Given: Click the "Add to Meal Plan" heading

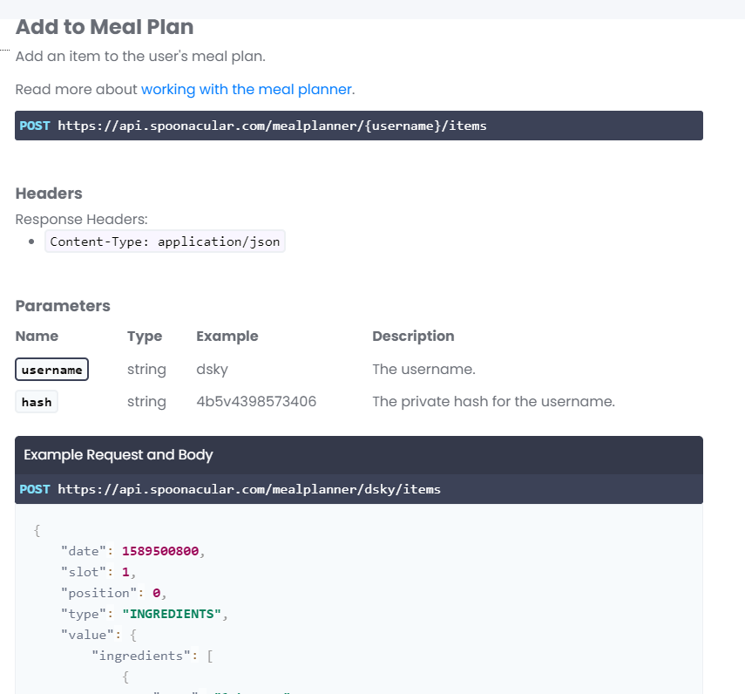Looking at the screenshot, I should pyautogui.click(x=105, y=27).
